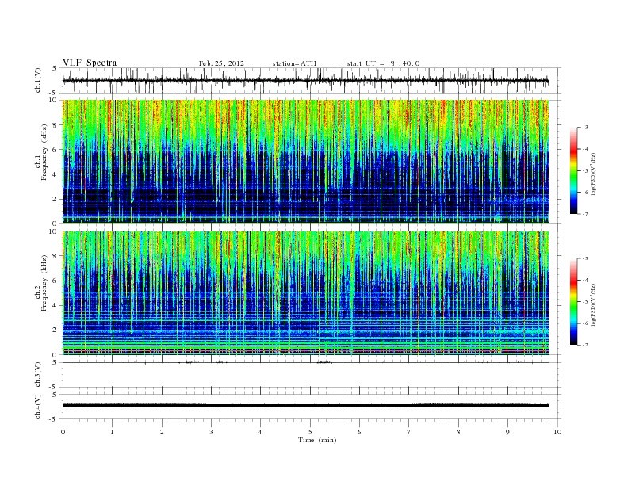Screen dimensions: 628x485
Task: Click the color scale bar beside ch.1 spectrogram
Action: [573, 171]
